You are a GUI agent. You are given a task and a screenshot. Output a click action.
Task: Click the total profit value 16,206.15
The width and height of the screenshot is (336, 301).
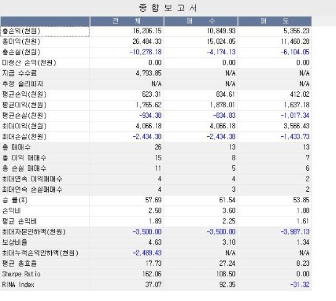[147, 31]
